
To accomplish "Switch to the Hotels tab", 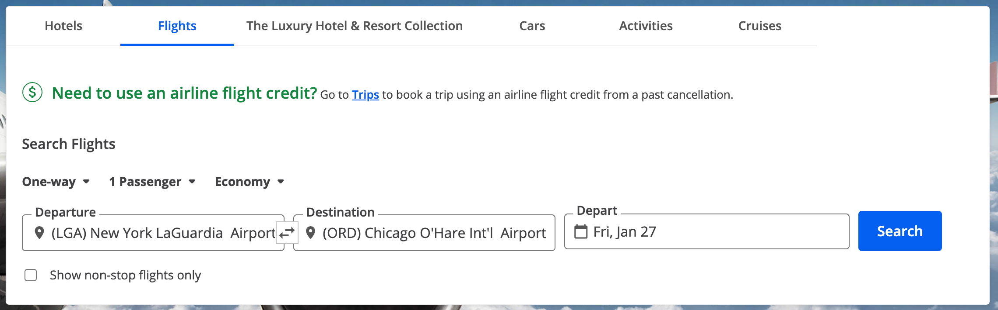I will [63, 26].
